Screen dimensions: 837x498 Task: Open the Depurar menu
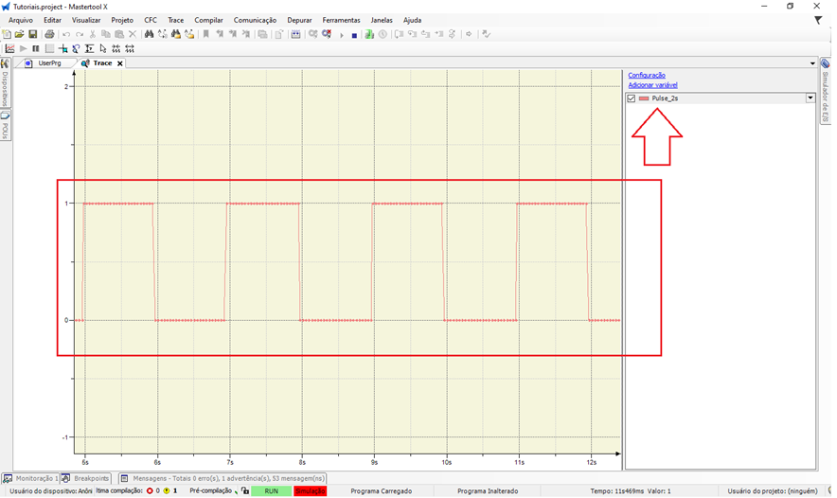(x=299, y=20)
